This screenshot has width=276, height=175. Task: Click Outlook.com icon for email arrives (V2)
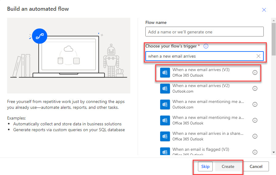tap(165, 89)
